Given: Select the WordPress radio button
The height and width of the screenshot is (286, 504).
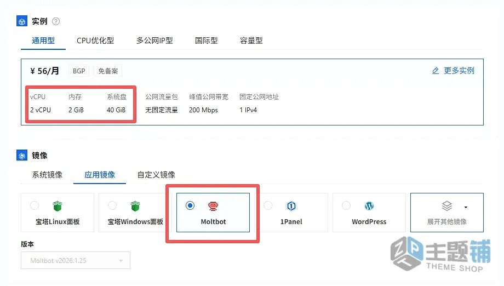Looking at the screenshot, I should (346, 205).
